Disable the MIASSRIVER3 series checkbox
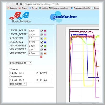This screenshot has width=105, height=105. pyautogui.click(x=42, y=54)
